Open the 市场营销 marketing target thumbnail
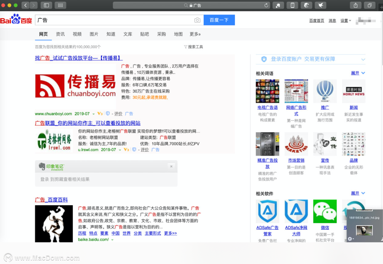This screenshot has width=383, height=264. (x=296, y=144)
